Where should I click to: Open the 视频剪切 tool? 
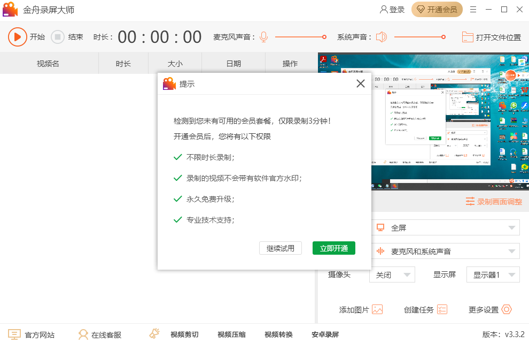click(184, 334)
